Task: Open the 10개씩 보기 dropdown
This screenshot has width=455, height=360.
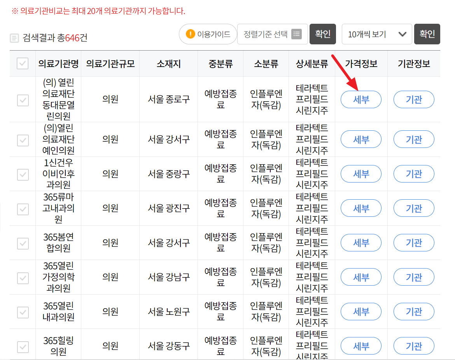Action: click(x=376, y=34)
